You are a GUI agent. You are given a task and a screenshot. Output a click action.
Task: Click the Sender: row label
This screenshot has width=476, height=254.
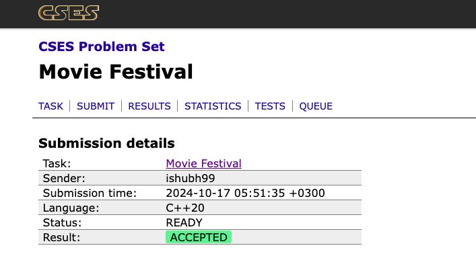point(64,178)
